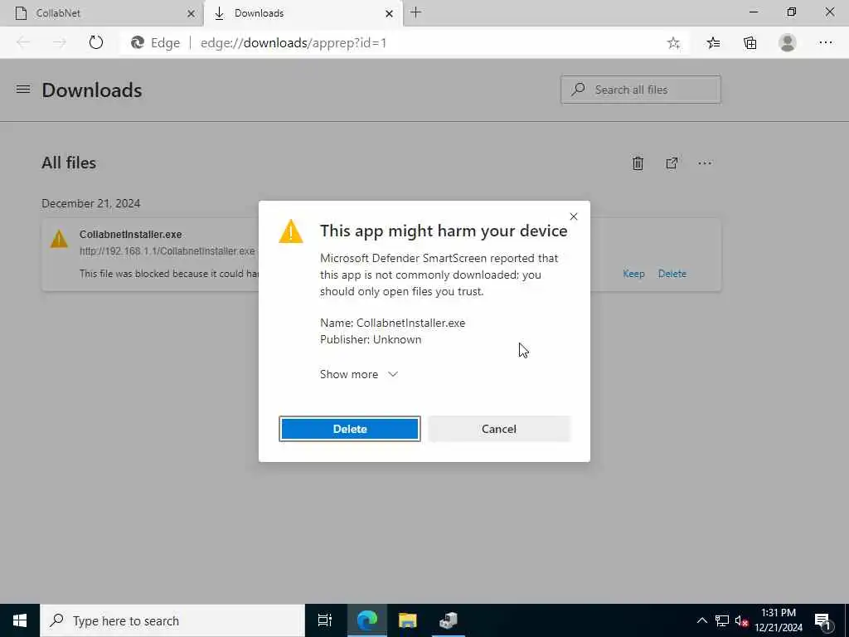Switch to the CollabNet tab

[101, 13]
